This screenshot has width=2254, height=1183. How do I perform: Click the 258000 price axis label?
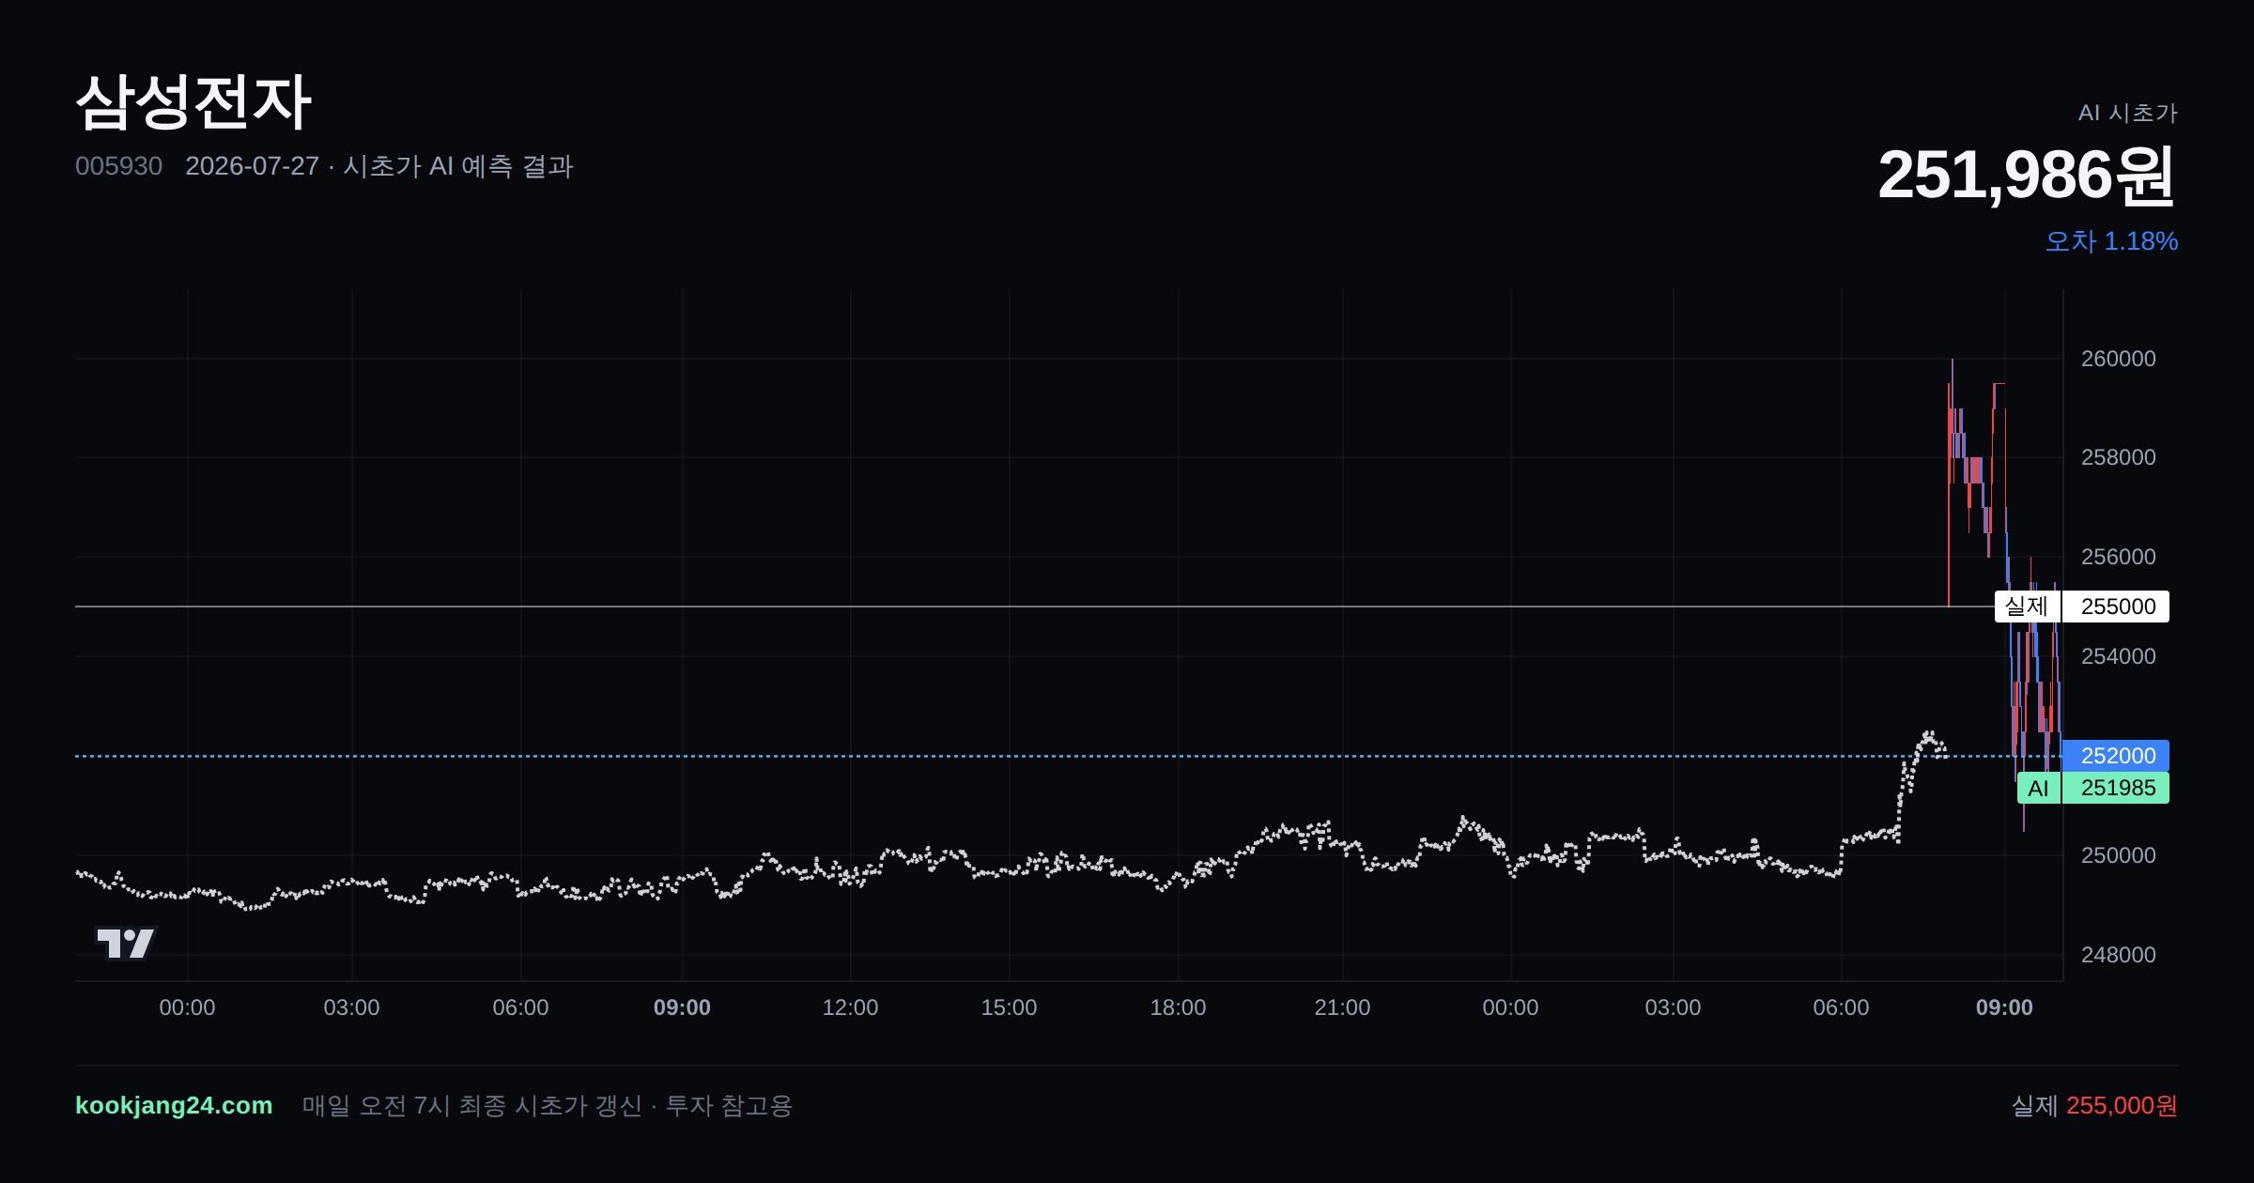[2118, 457]
